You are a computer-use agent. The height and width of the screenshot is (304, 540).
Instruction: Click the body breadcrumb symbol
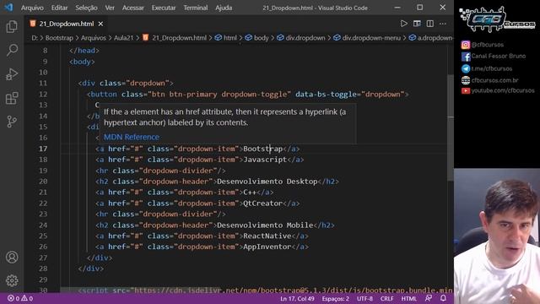256,38
